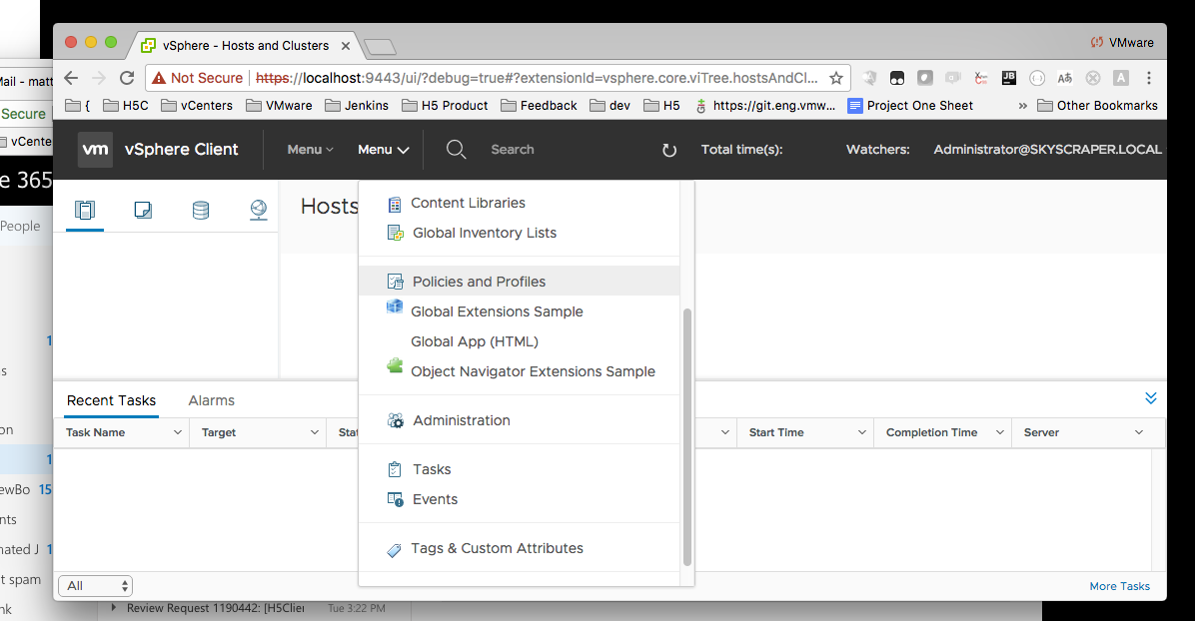Open the Hosts and Clusters navigator icon
Screen dimensions: 1195x621
(x=85, y=210)
